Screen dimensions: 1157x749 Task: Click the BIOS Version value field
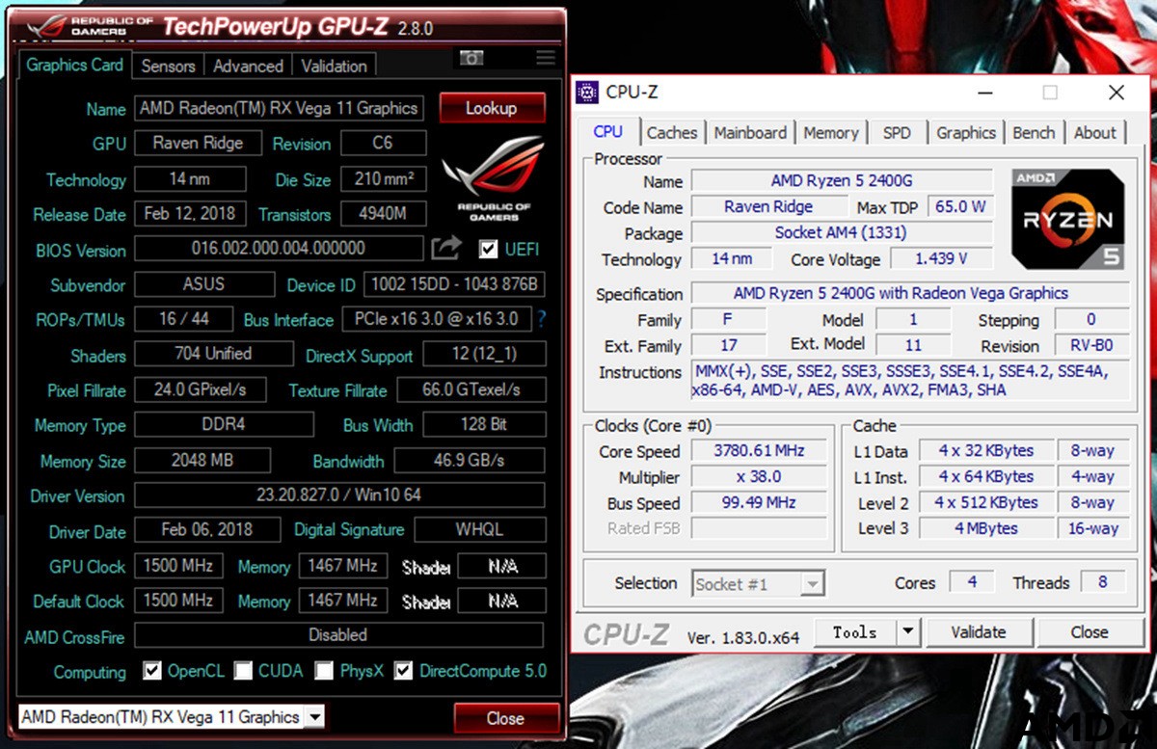click(278, 249)
